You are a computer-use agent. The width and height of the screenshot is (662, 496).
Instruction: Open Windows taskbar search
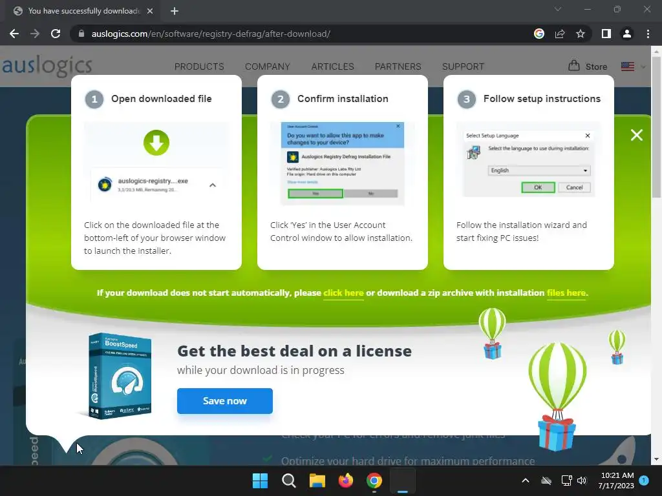289,480
